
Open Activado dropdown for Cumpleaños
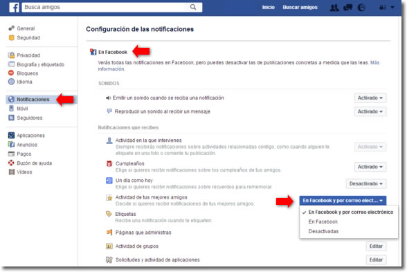tap(370, 167)
